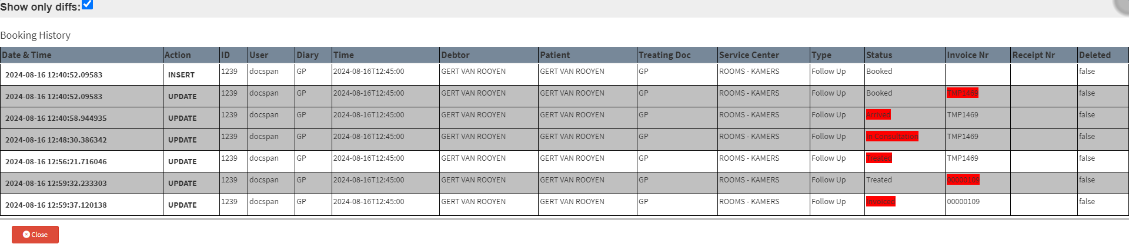The width and height of the screenshot is (1129, 244).
Task: Click the highlighted Invoiced status cell
Action: pos(880,202)
